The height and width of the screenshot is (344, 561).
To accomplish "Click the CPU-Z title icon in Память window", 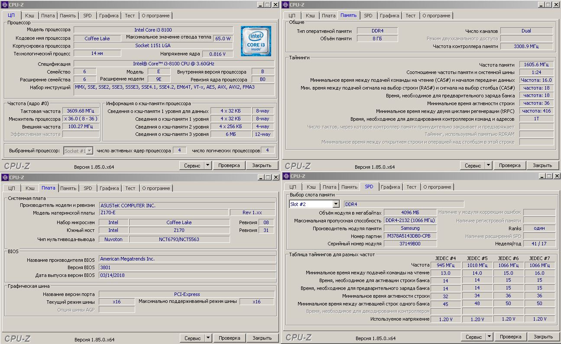I will click(x=285, y=4).
